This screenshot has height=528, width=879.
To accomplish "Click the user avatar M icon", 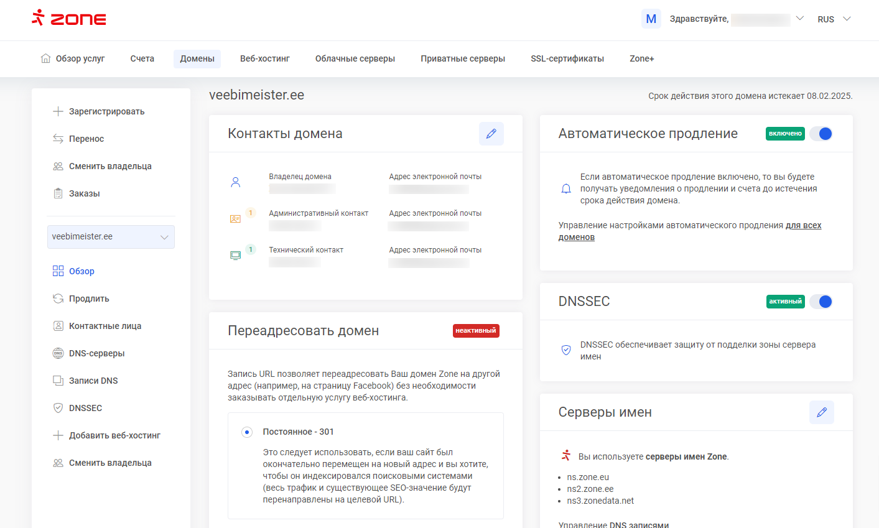I will coord(651,19).
